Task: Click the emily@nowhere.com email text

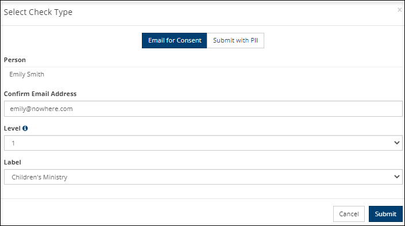Action: [x=41, y=109]
